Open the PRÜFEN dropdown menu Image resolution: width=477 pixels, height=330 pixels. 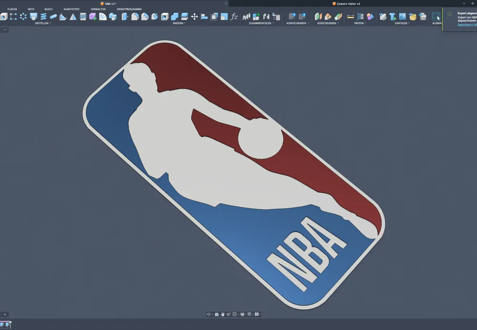click(x=360, y=23)
